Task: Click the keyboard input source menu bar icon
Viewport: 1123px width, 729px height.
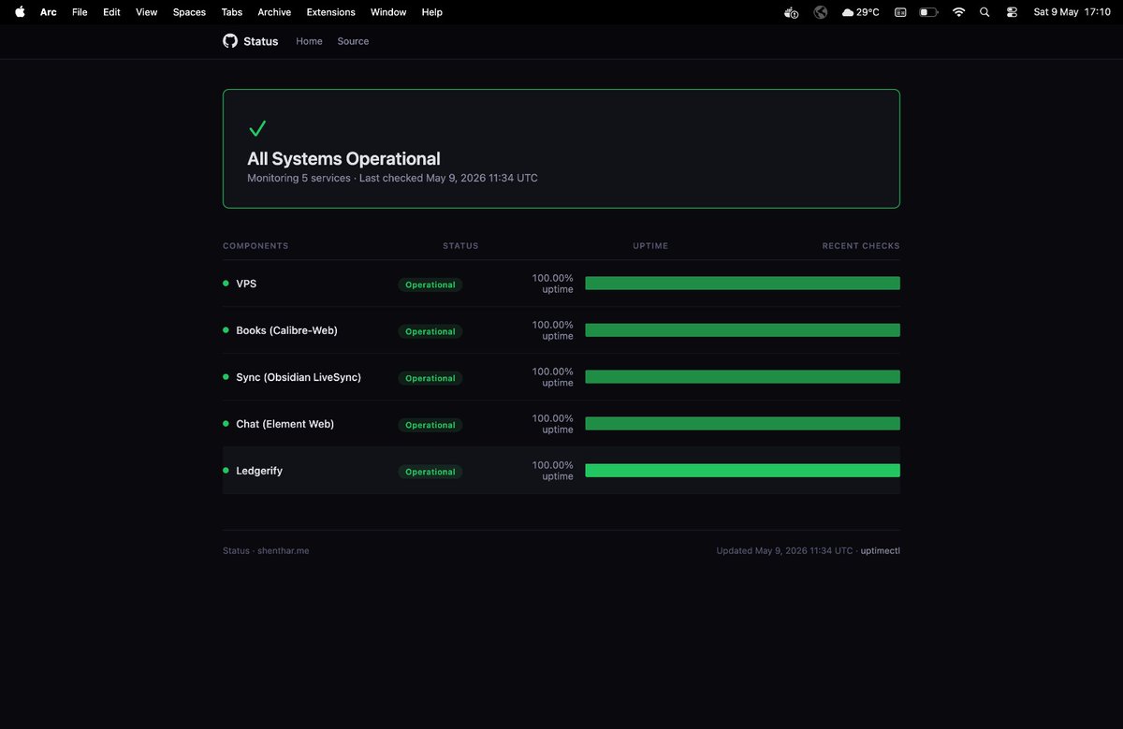Action: click(900, 12)
